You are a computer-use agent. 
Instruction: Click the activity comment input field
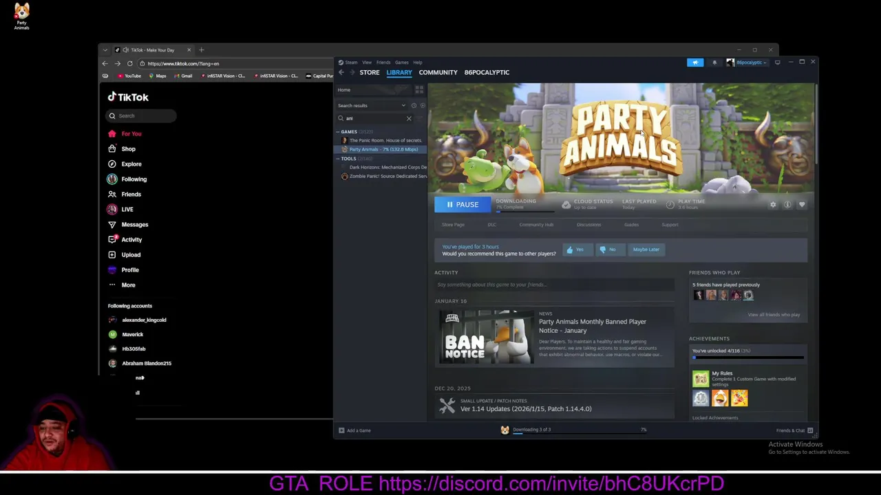click(x=555, y=285)
